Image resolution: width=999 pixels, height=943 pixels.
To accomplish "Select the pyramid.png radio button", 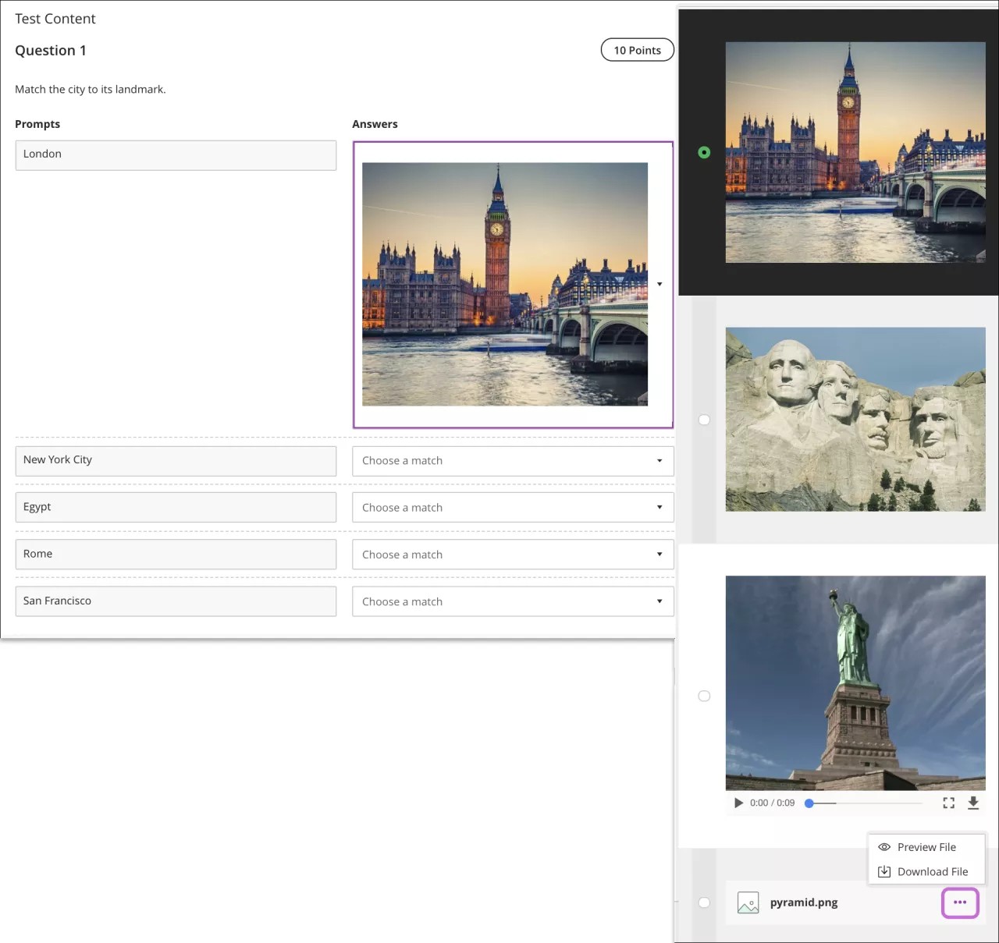I will (x=704, y=902).
